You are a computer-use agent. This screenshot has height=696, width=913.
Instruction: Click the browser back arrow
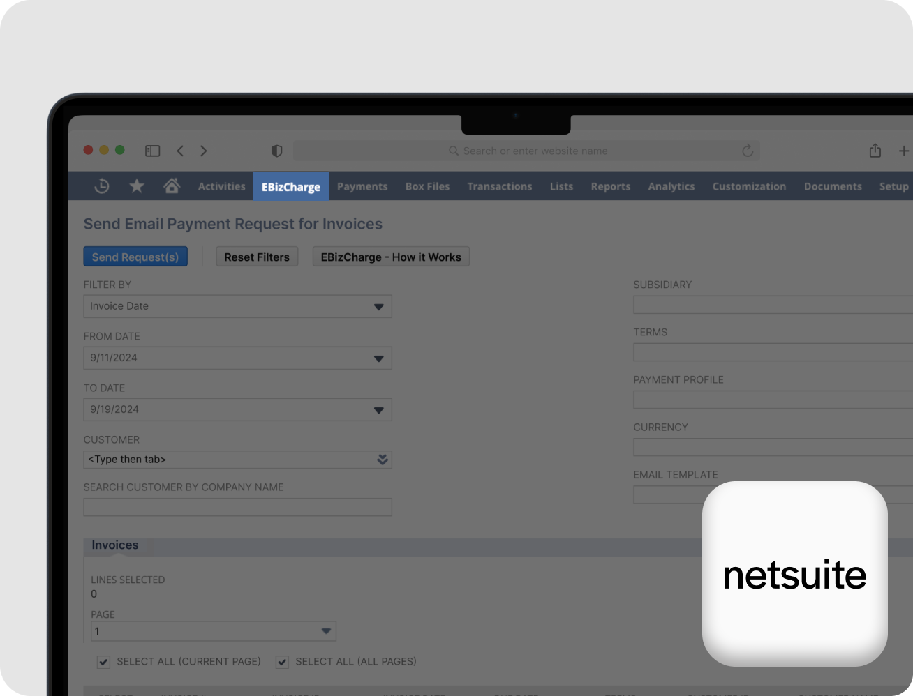pyautogui.click(x=180, y=151)
